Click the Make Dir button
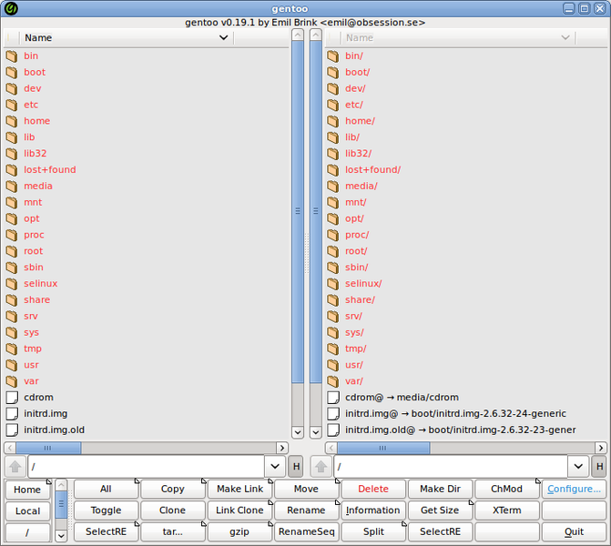The height and width of the screenshot is (546, 611). pos(440,490)
